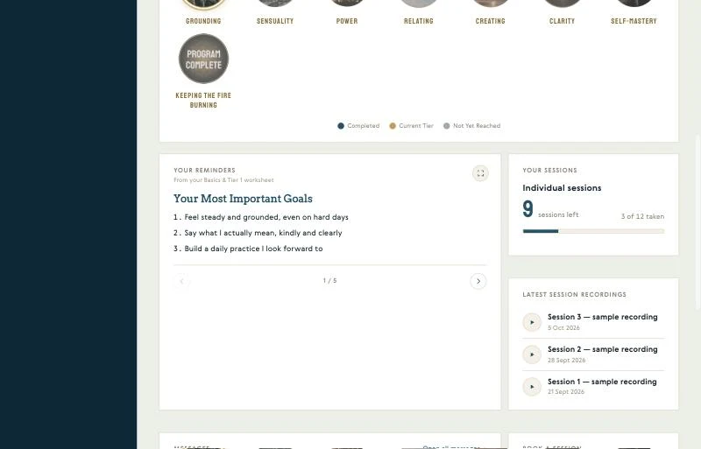Click 'From your Basics & Tier 1 worksheet' subtitle

point(223,180)
